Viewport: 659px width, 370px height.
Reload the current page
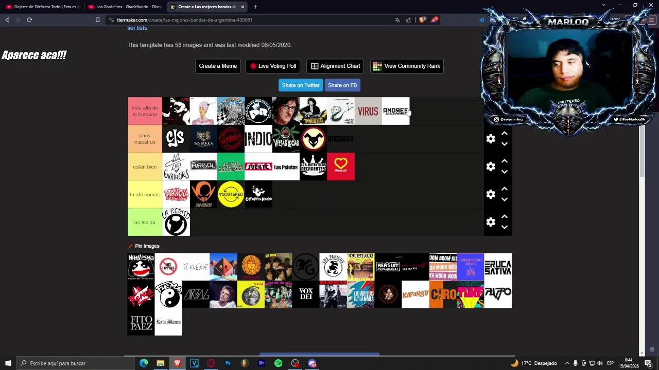point(29,20)
